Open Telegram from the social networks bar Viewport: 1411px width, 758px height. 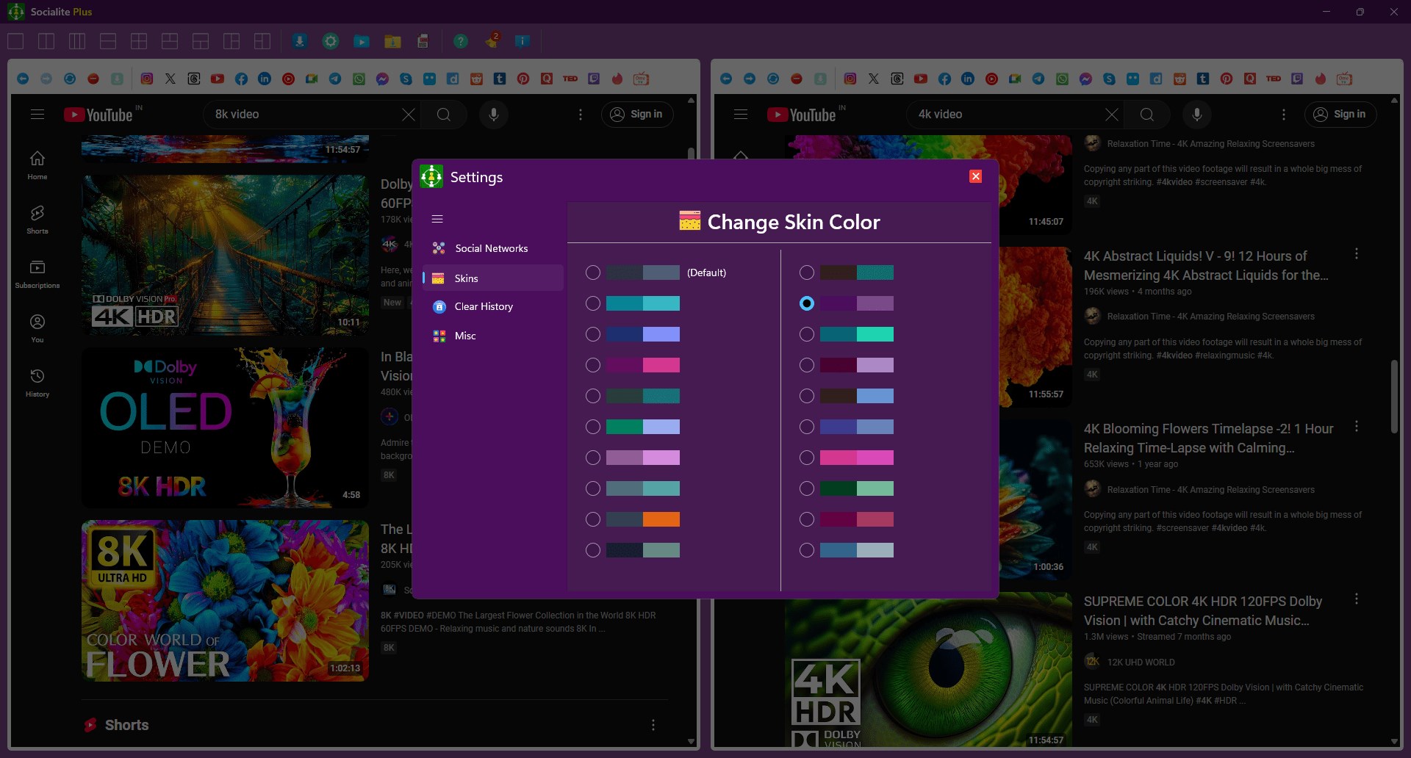point(335,79)
